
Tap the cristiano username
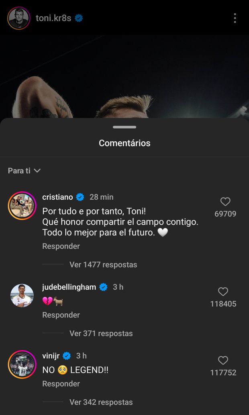coord(57,197)
